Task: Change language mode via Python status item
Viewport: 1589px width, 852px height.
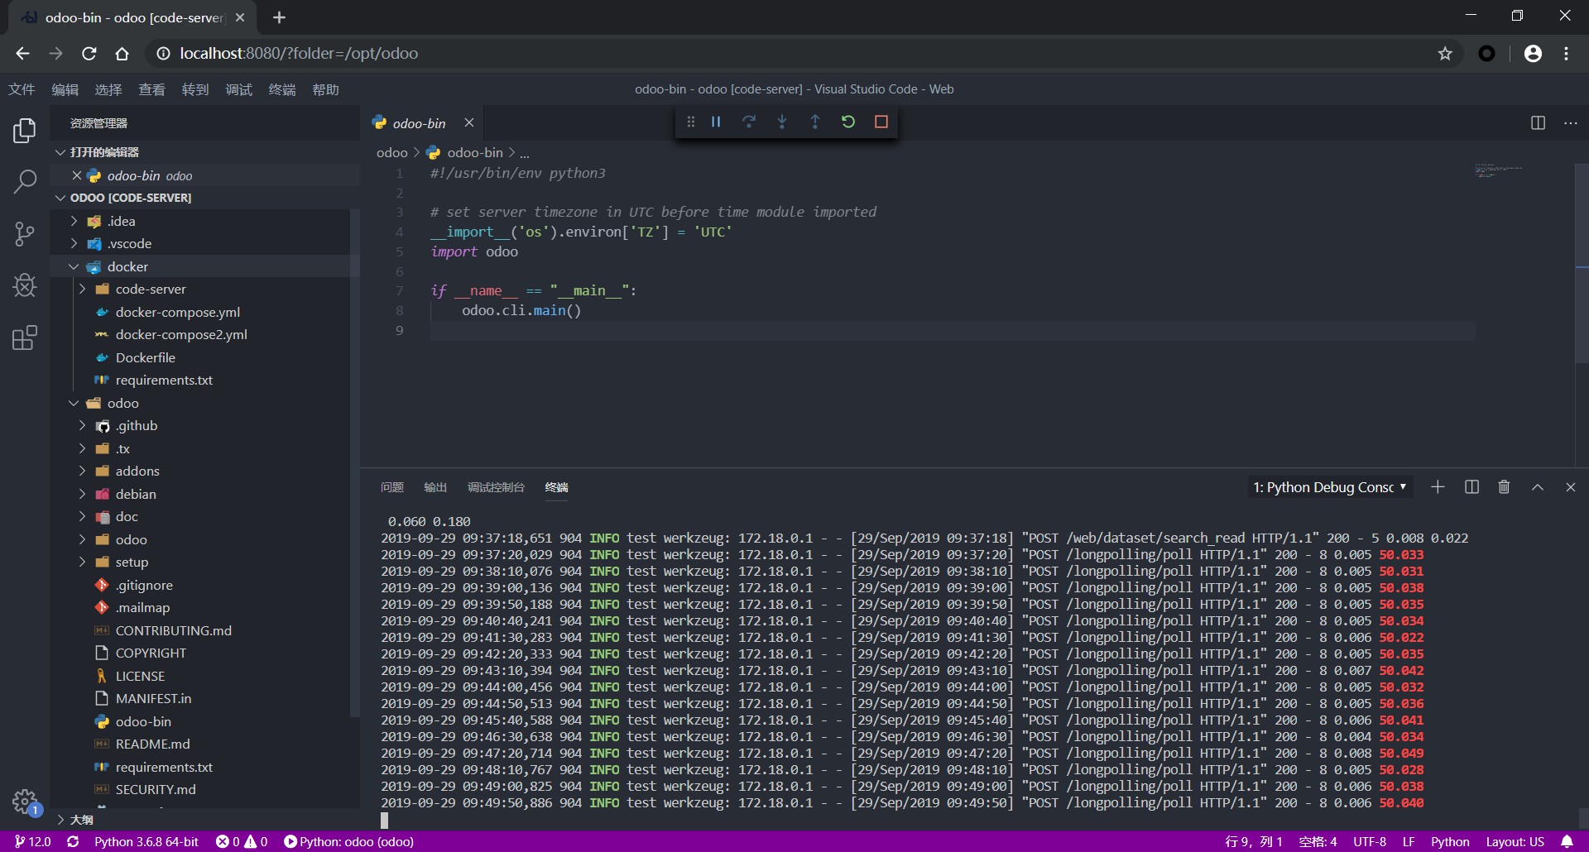Action: 1450,841
